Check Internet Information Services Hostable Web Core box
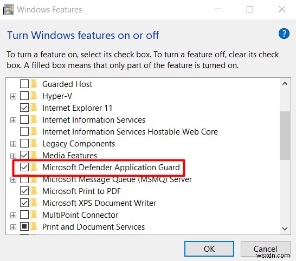The width and height of the screenshot is (296, 261). [x=24, y=131]
